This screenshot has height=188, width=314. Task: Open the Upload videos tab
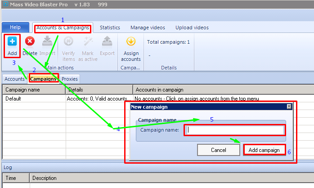point(192,28)
